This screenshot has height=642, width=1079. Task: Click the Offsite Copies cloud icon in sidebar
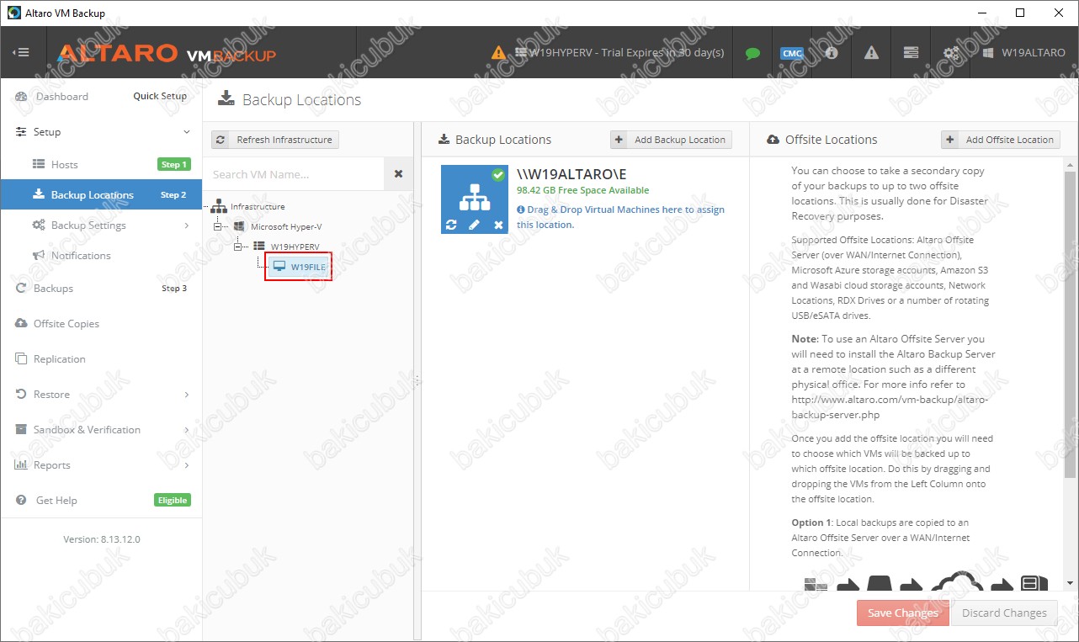(x=21, y=324)
